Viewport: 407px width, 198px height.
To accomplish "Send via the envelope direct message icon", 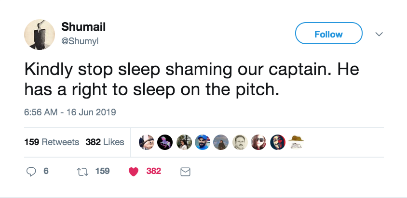I will (185, 172).
